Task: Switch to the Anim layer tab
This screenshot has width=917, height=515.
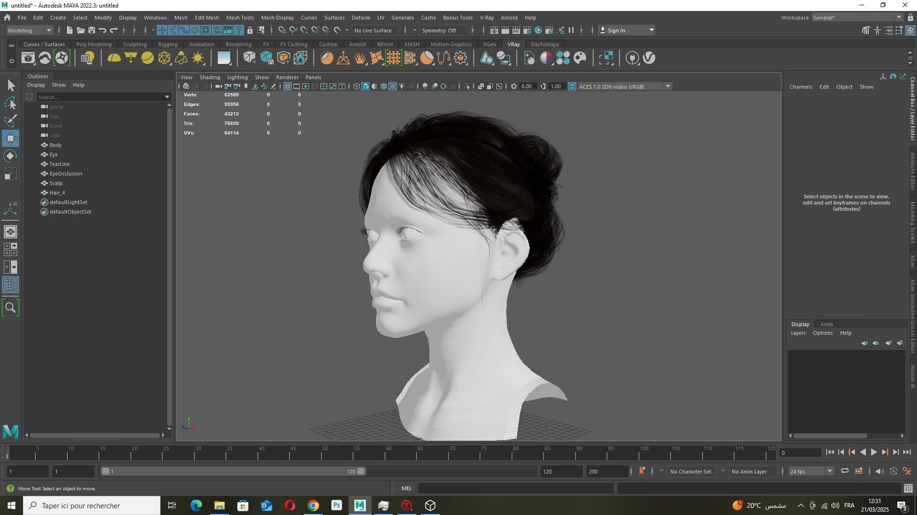Action: pos(826,324)
